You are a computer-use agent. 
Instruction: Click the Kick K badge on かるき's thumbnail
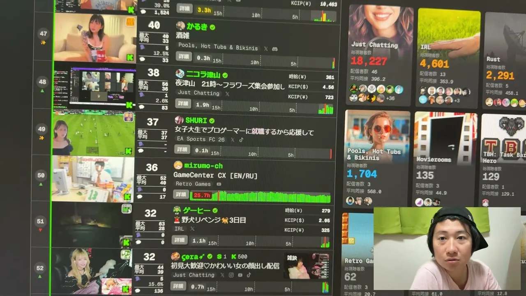130,58
